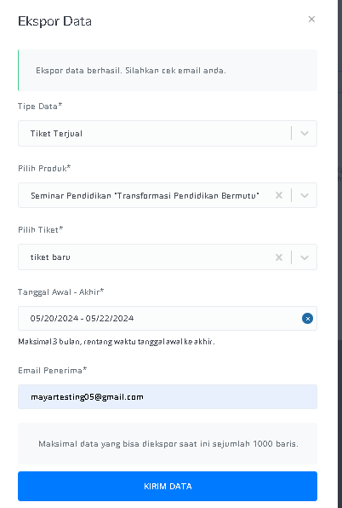Click the 'Pilih Produk*' label
This screenshot has width=342, height=508.
click(x=44, y=169)
